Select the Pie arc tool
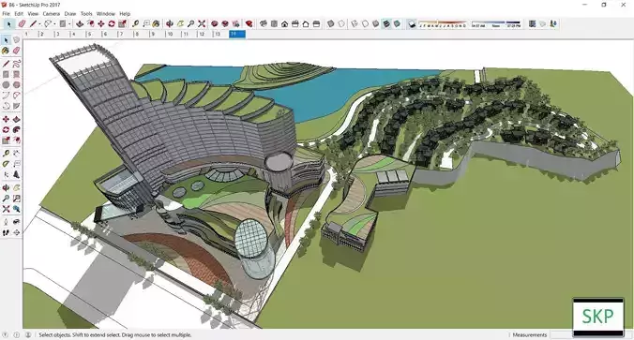 (x=16, y=106)
